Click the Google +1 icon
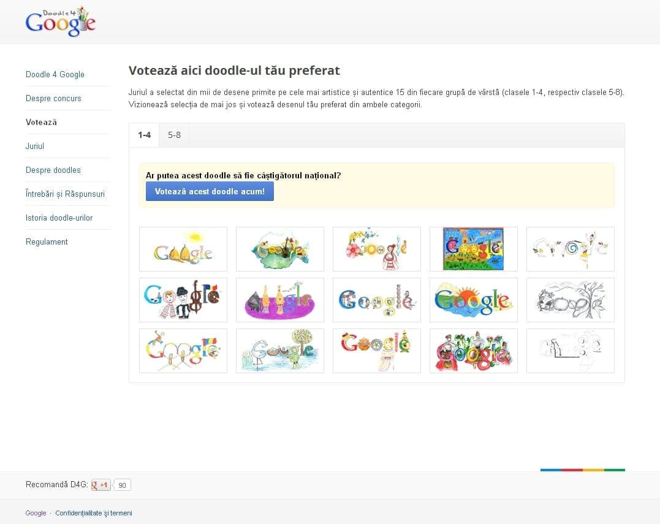 pos(100,485)
